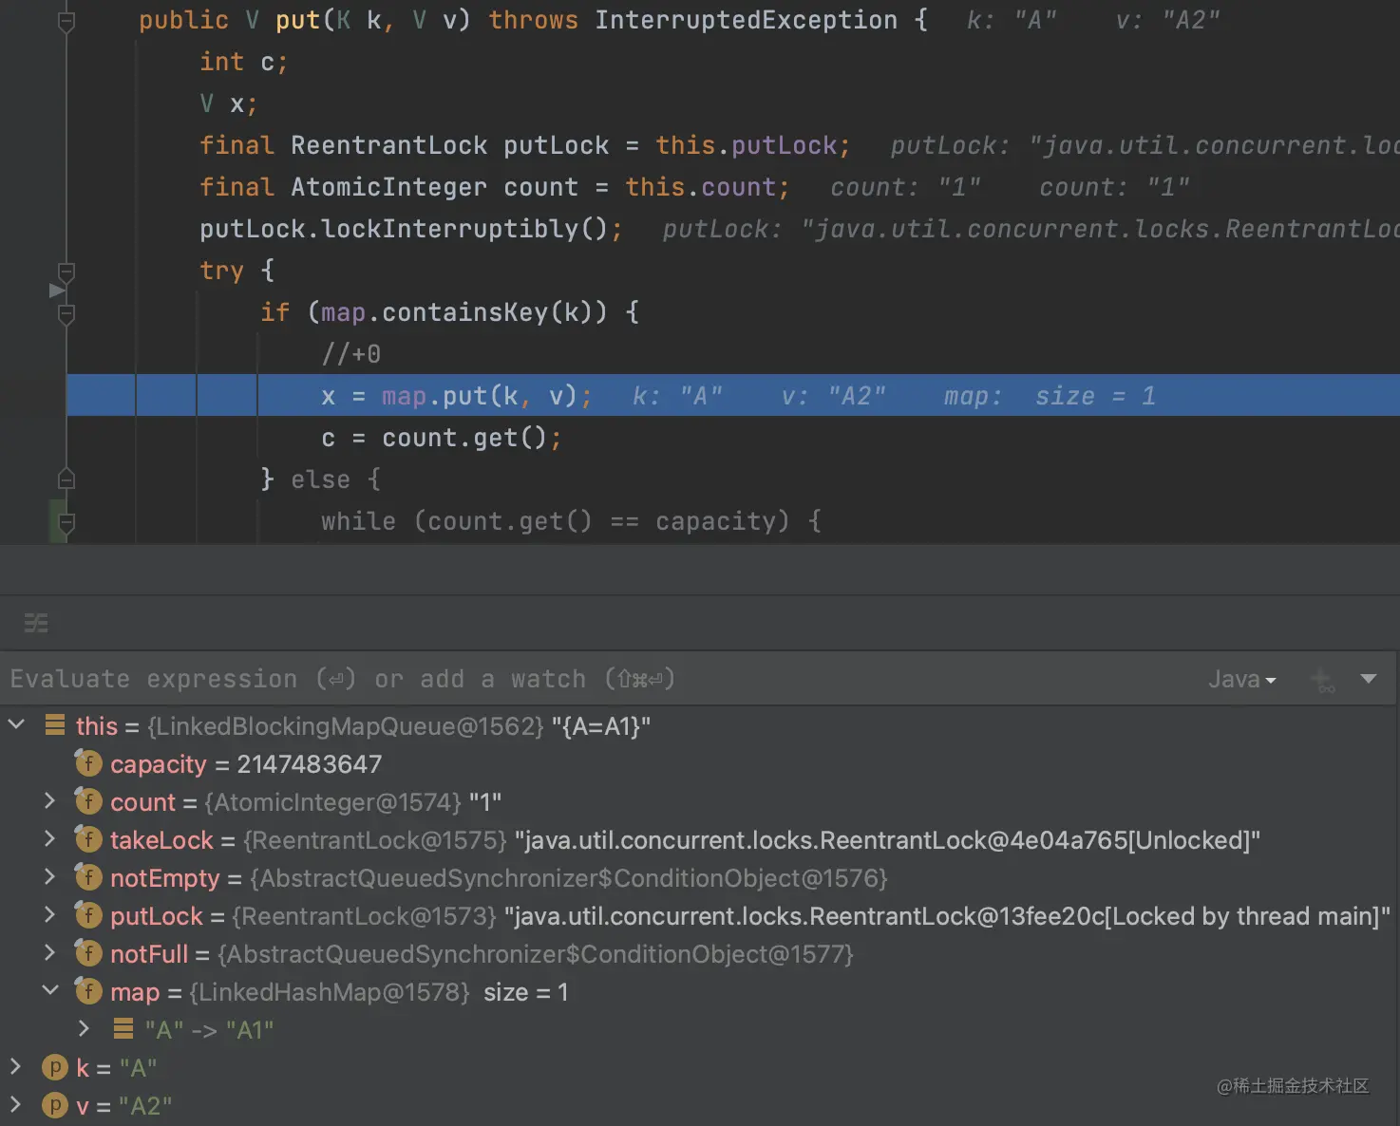Fold the try block gutter marker
1400x1126 pixels.
66,272
